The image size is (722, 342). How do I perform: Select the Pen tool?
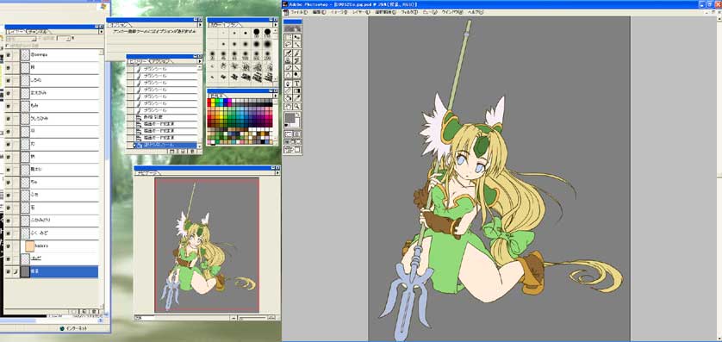tap(289, 84)
